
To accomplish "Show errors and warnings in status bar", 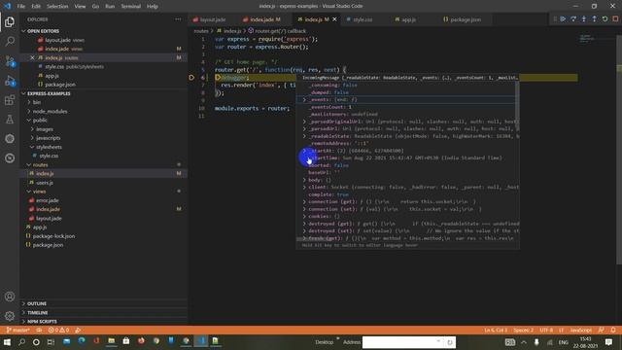I will pos(58,330).
